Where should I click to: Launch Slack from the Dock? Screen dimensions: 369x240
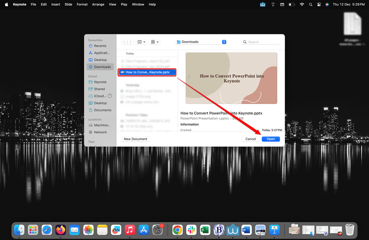[191, 230]
